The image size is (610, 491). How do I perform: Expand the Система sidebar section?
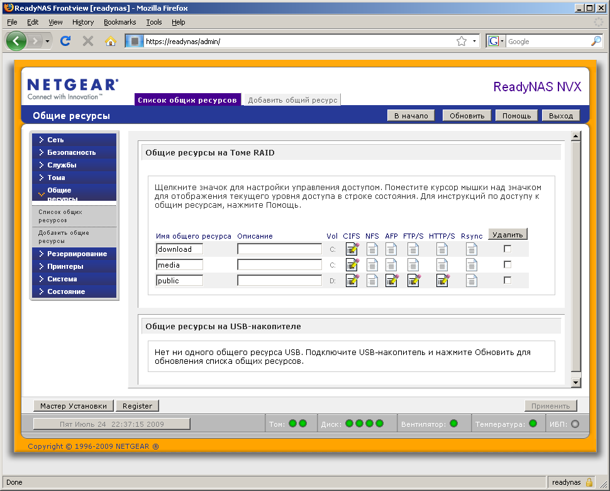(x=74, y=279)
